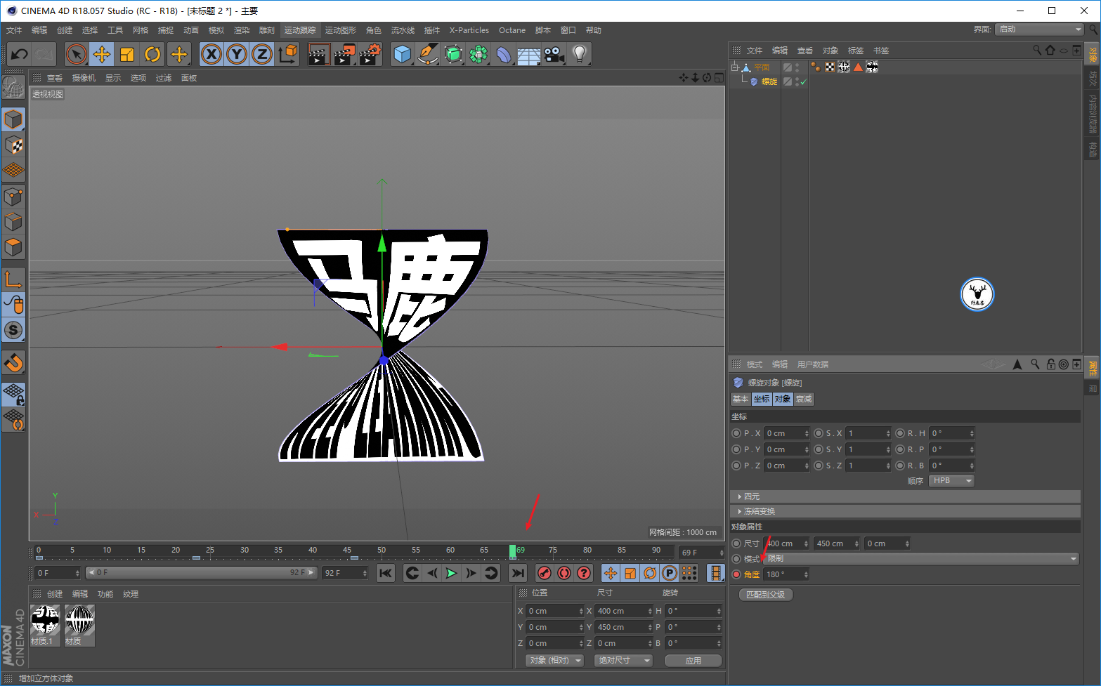Open the 模式 限制 dropdown
This screenshot has height=686, width=1101.
921,559
